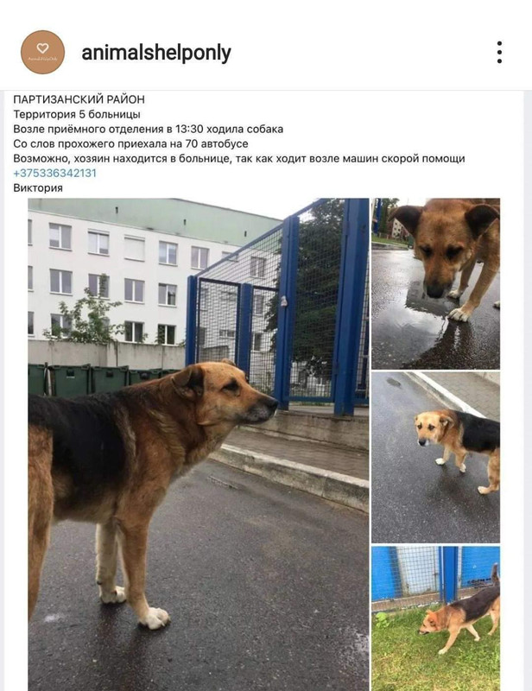Image resolution: width=532 pixels, height=691 pixels.
Task: Select photo of dog on green grass
Action: pos(435,618)
